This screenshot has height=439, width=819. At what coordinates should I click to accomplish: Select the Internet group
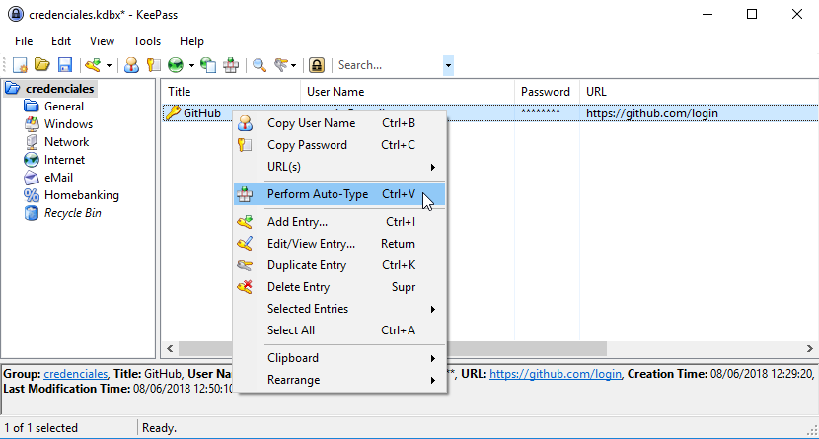[64, 160]
